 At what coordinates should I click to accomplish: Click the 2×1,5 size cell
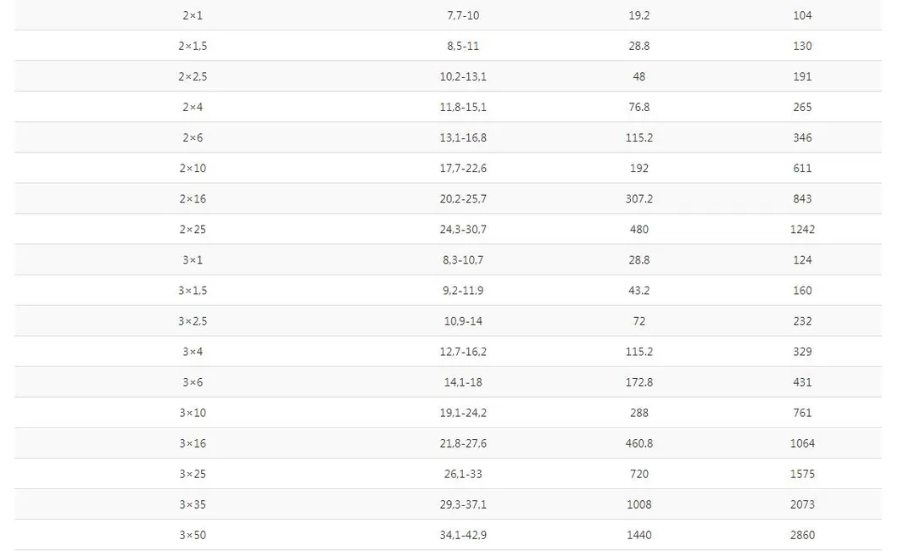coord(192,46)
